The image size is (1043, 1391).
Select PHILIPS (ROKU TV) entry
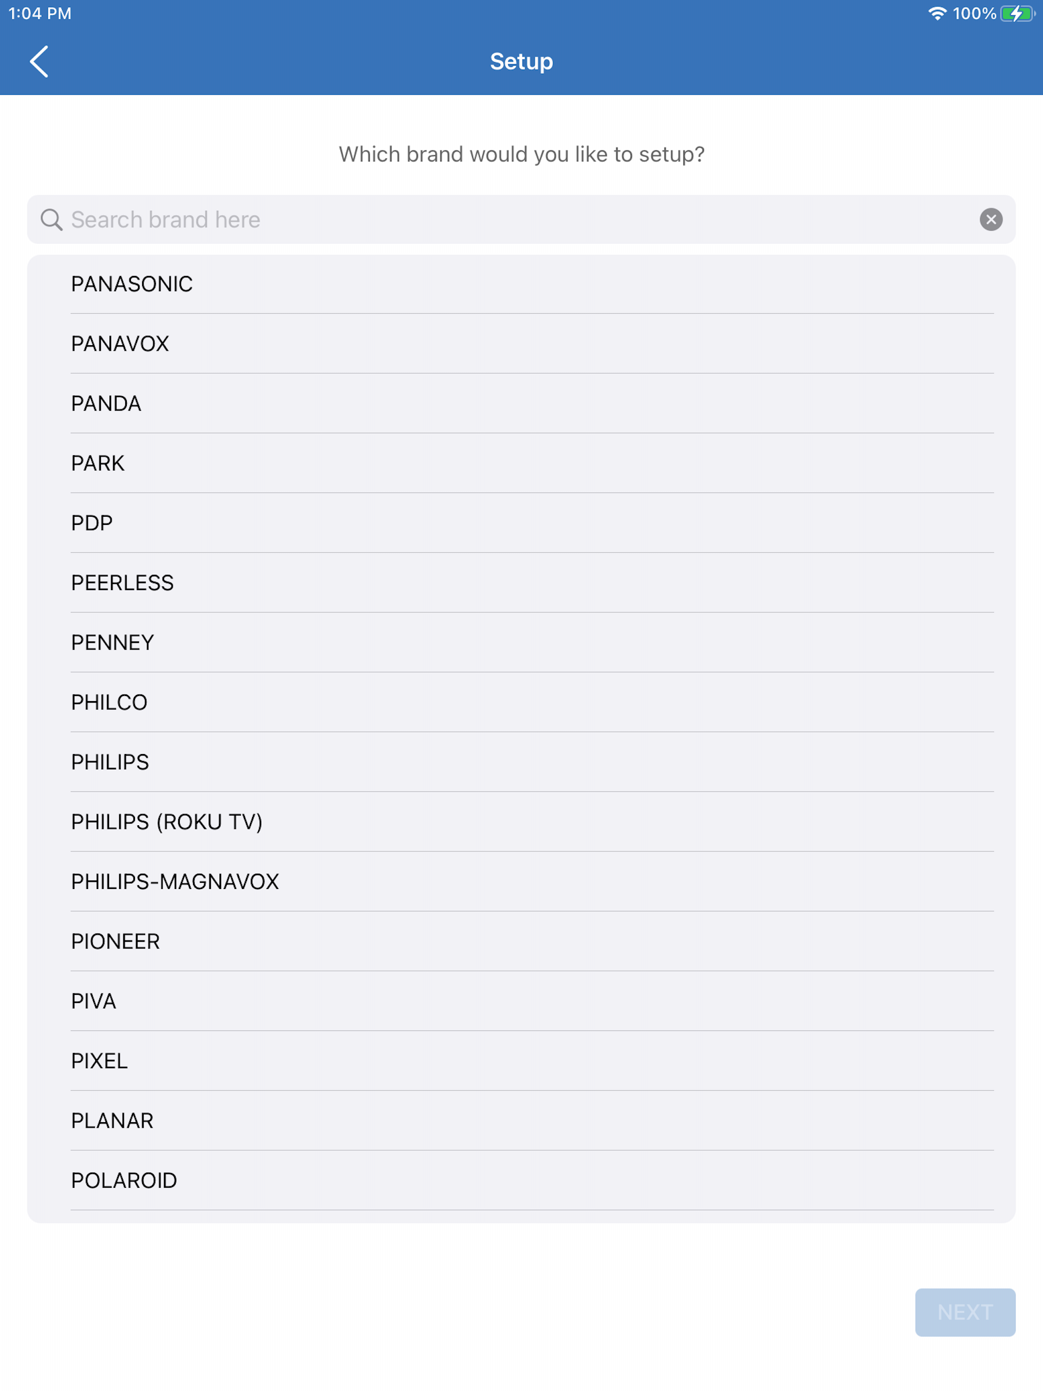coord(521,822)
